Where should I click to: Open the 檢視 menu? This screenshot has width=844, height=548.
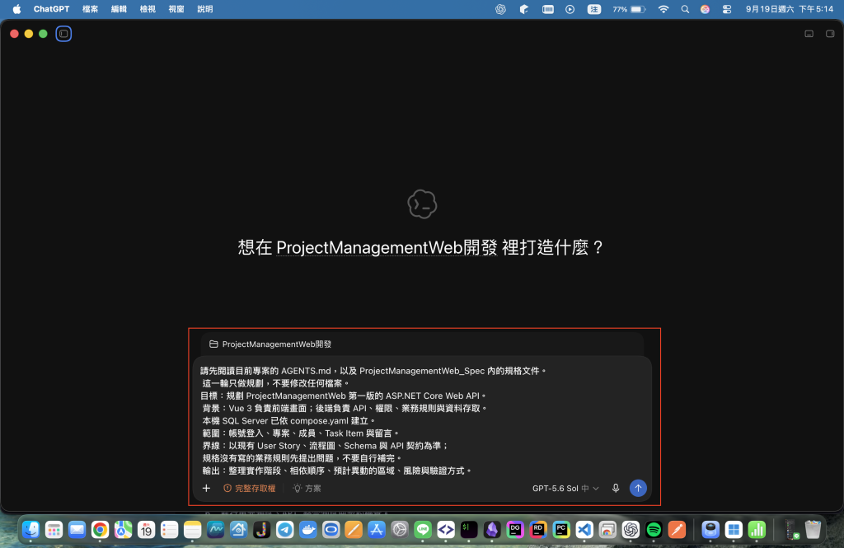148,9
